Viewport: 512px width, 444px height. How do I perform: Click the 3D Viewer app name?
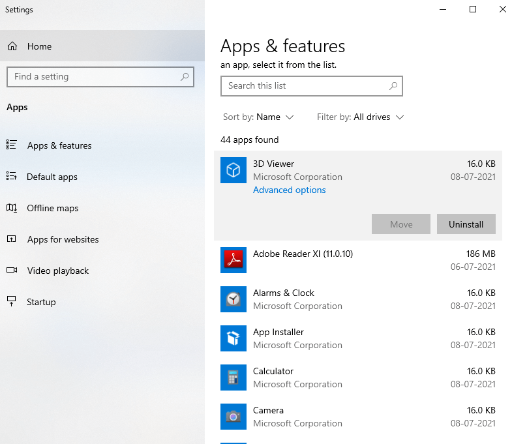(x=273, y=164)
